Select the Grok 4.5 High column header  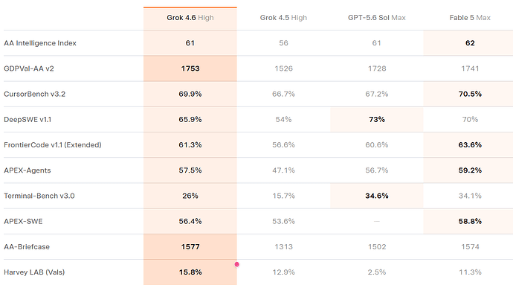[283, 18]
